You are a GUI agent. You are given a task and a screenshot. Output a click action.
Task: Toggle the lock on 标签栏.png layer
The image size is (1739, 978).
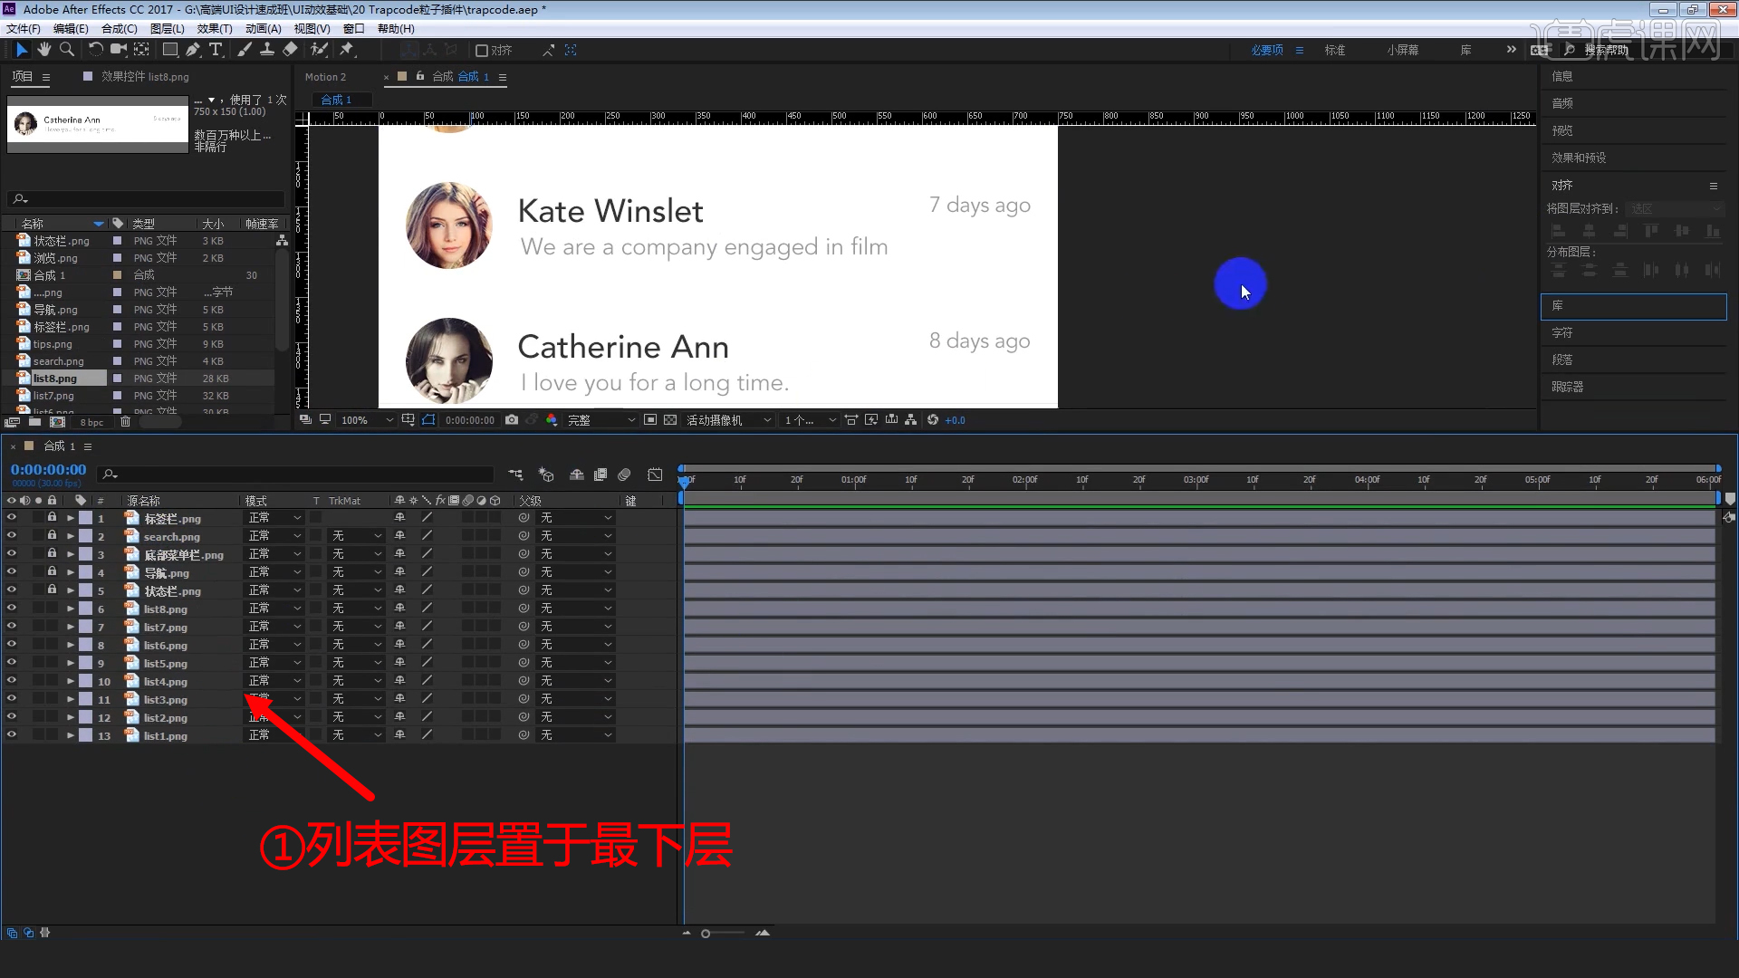click(x=52, y=518)
